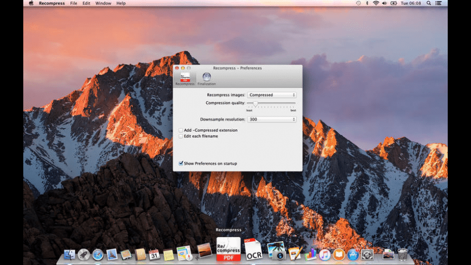Open the File menu
Screen dimensions: 471x265
click(x=74, y=3)
